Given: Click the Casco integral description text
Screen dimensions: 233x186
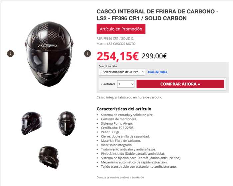Looking at the screenshot, I should [x=129, y=97].
